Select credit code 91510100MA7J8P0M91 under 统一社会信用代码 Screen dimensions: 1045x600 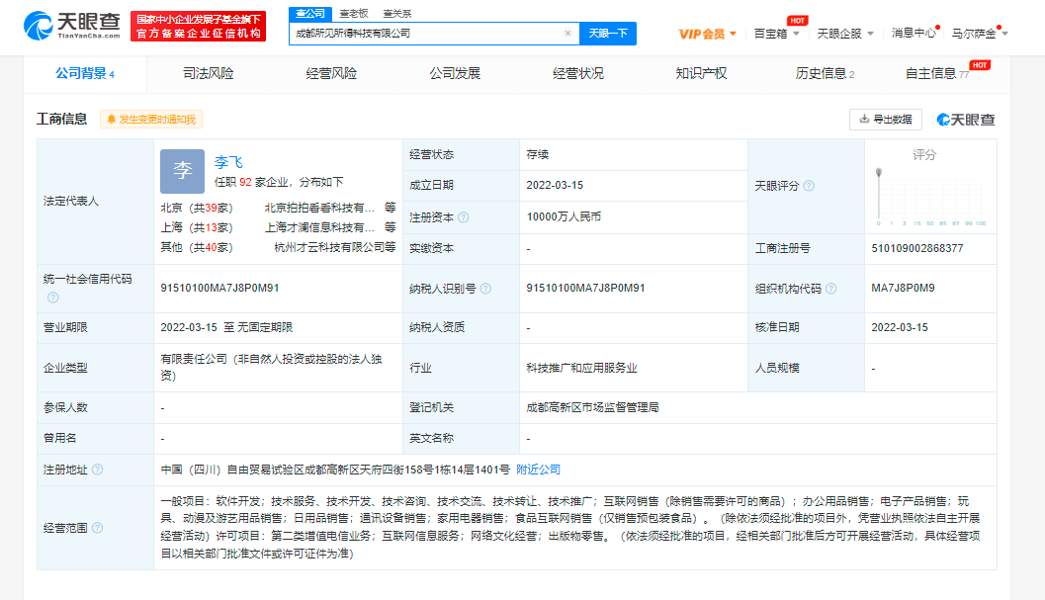pyautogui.click(x=219, y=288)
